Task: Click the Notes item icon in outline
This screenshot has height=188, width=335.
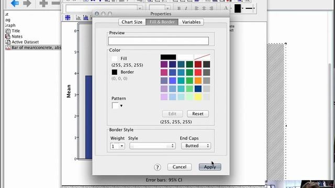Action: [8, 37]
